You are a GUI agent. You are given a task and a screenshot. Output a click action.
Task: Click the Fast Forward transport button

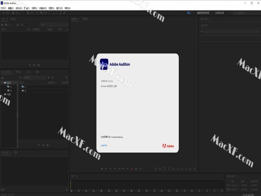tap(124, 169)
